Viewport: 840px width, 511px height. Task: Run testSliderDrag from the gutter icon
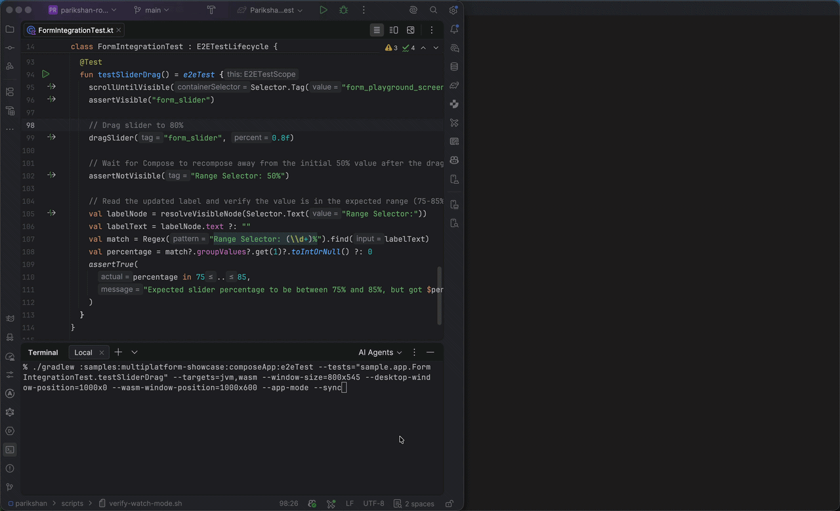46,74
